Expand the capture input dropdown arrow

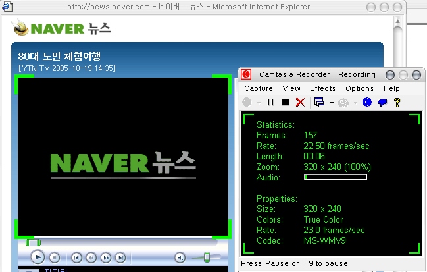pyautogui.click(x=332, y=103)
